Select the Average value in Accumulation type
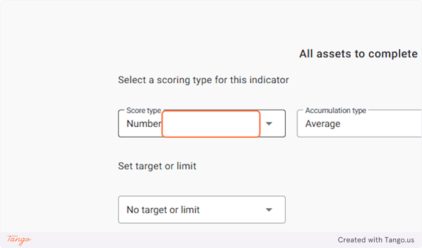The width and height of the screenshot is (422, 248). 323,124
